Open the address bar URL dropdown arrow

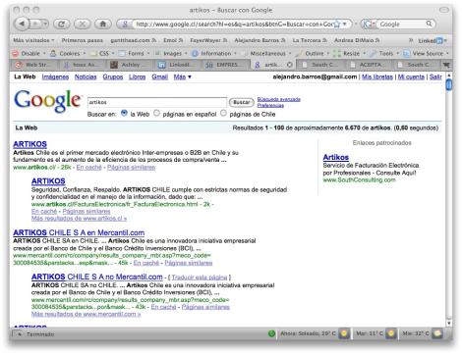tap(345, 25)
